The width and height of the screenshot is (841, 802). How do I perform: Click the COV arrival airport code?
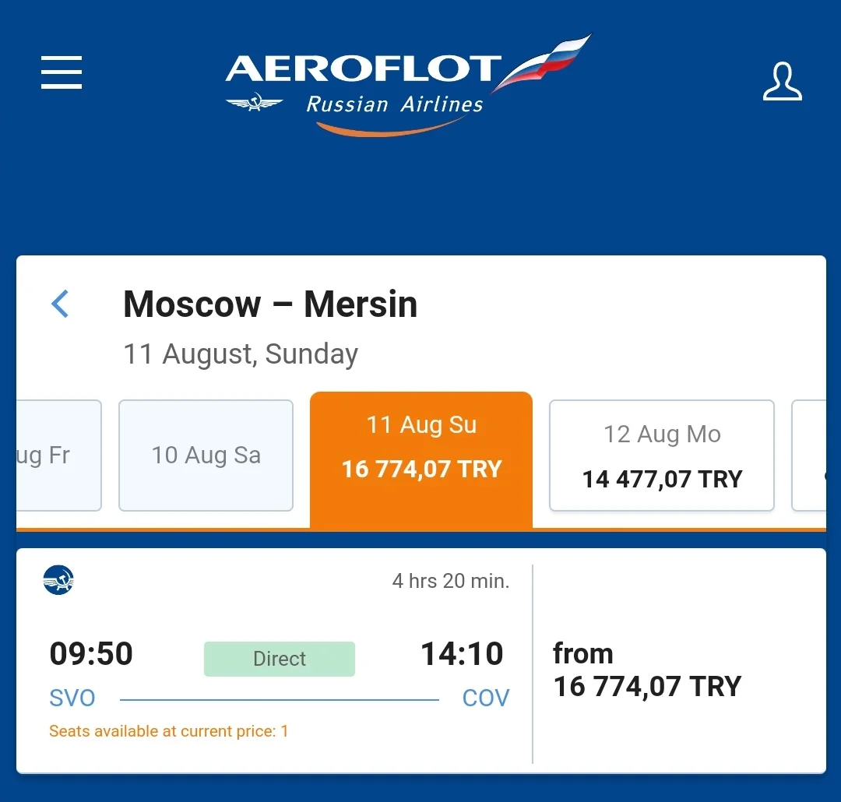(485, 698)
